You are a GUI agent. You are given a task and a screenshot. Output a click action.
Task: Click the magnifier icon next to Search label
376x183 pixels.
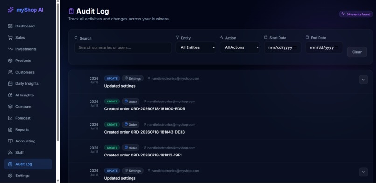[x=76, y=38]
